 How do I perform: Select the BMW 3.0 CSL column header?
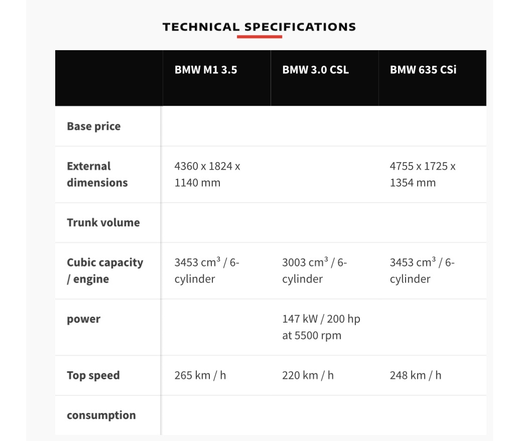tap(316, 70)
